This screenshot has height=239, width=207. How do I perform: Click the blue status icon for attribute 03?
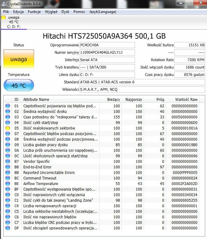8,117
